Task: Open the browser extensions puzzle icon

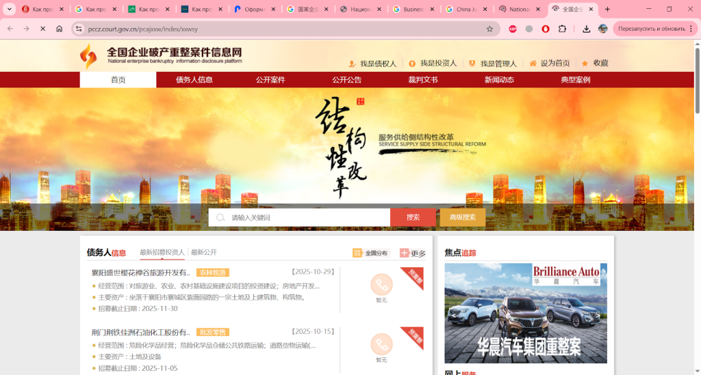Action: [x=562, y=29]
